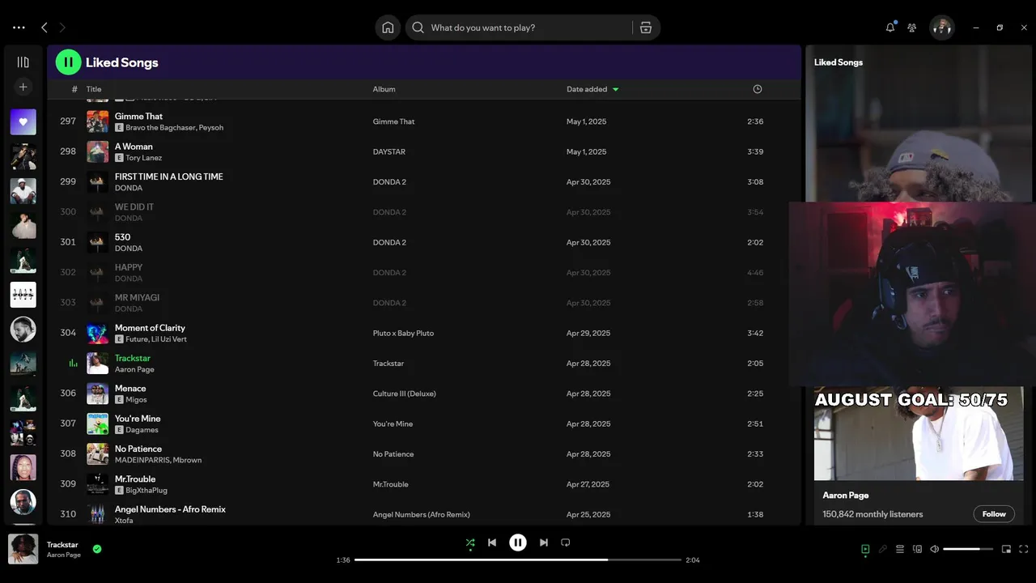Pause playback with the green header button
The image size is (1036, 583).
68,62
